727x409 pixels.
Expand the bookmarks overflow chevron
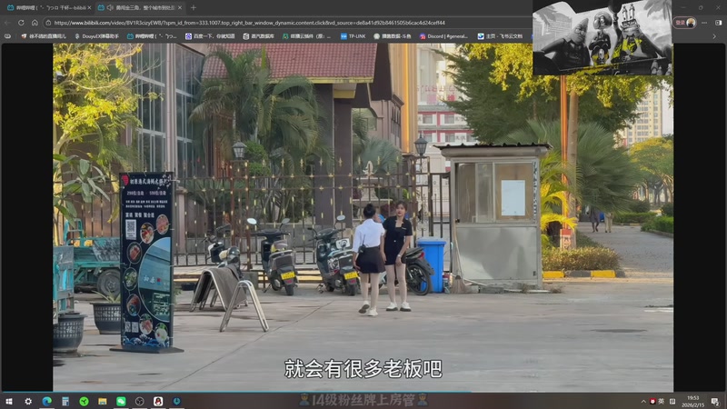pyautogui.click(x=714, y=36)
